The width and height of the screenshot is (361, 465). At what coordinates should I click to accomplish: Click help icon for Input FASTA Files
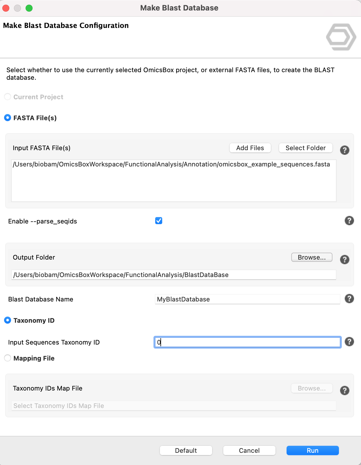click(344, 150)
